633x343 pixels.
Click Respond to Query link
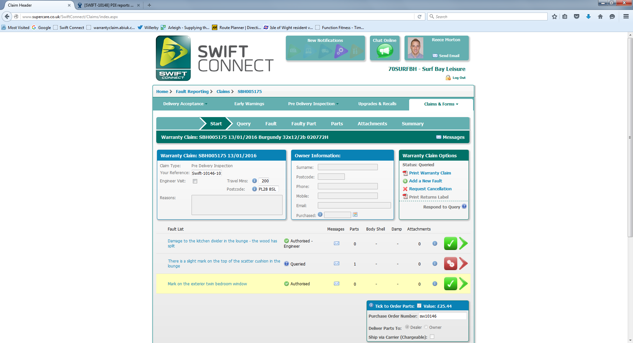[442, 207]
